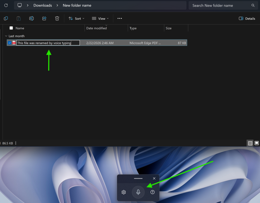
Task: Navigate to Downloads in breadcrumb path
Action: click(x=43, y=5)
